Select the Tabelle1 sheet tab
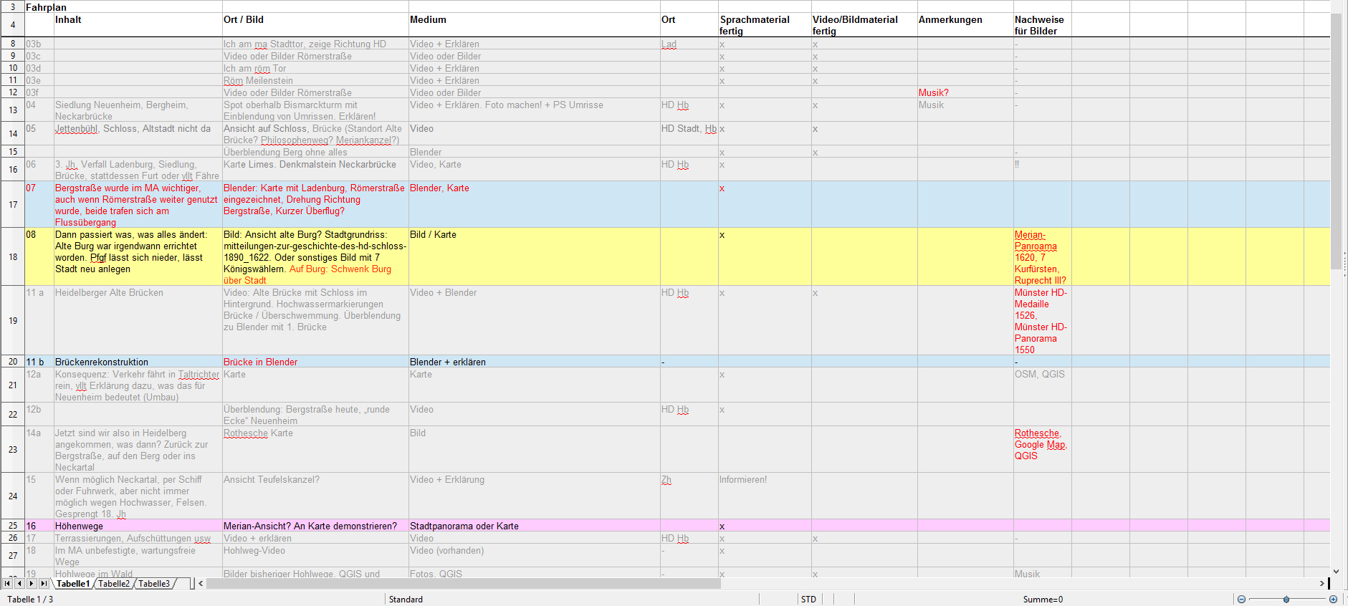Screen dimensions: 1348x606 tap(73, 584)
